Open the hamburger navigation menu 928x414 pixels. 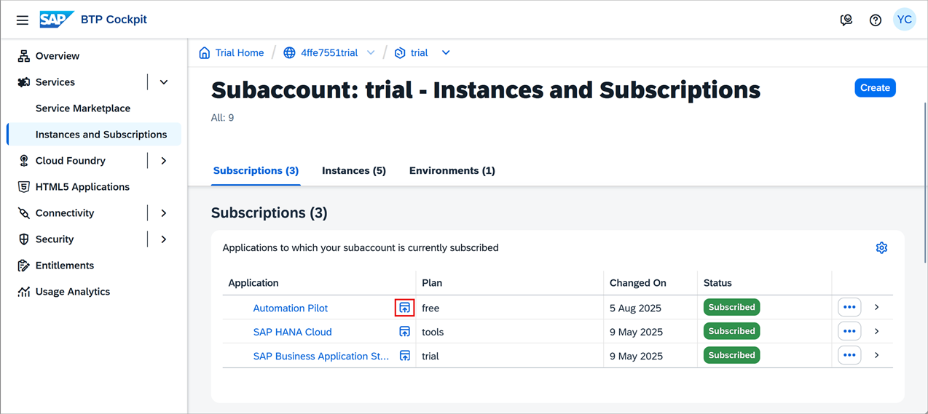(23, 20)
